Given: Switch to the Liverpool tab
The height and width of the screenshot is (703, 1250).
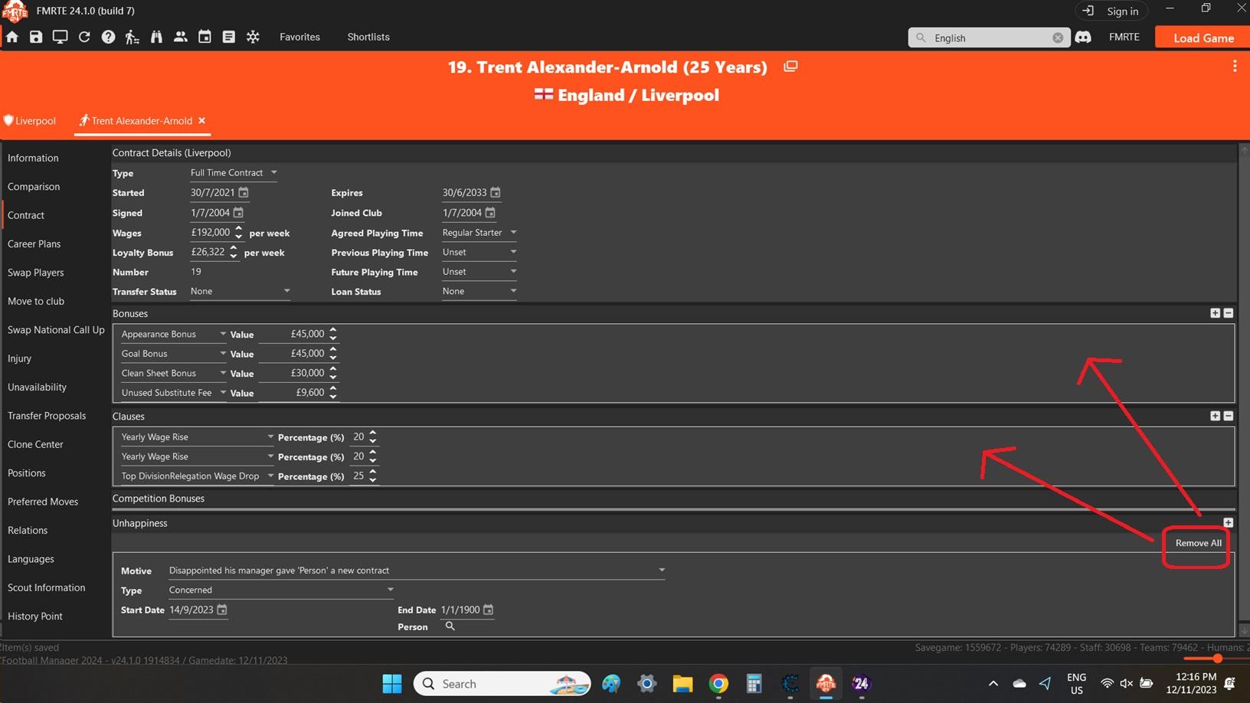Looking at the screenshot, I should pyautogui.click(x=31, y=121).
